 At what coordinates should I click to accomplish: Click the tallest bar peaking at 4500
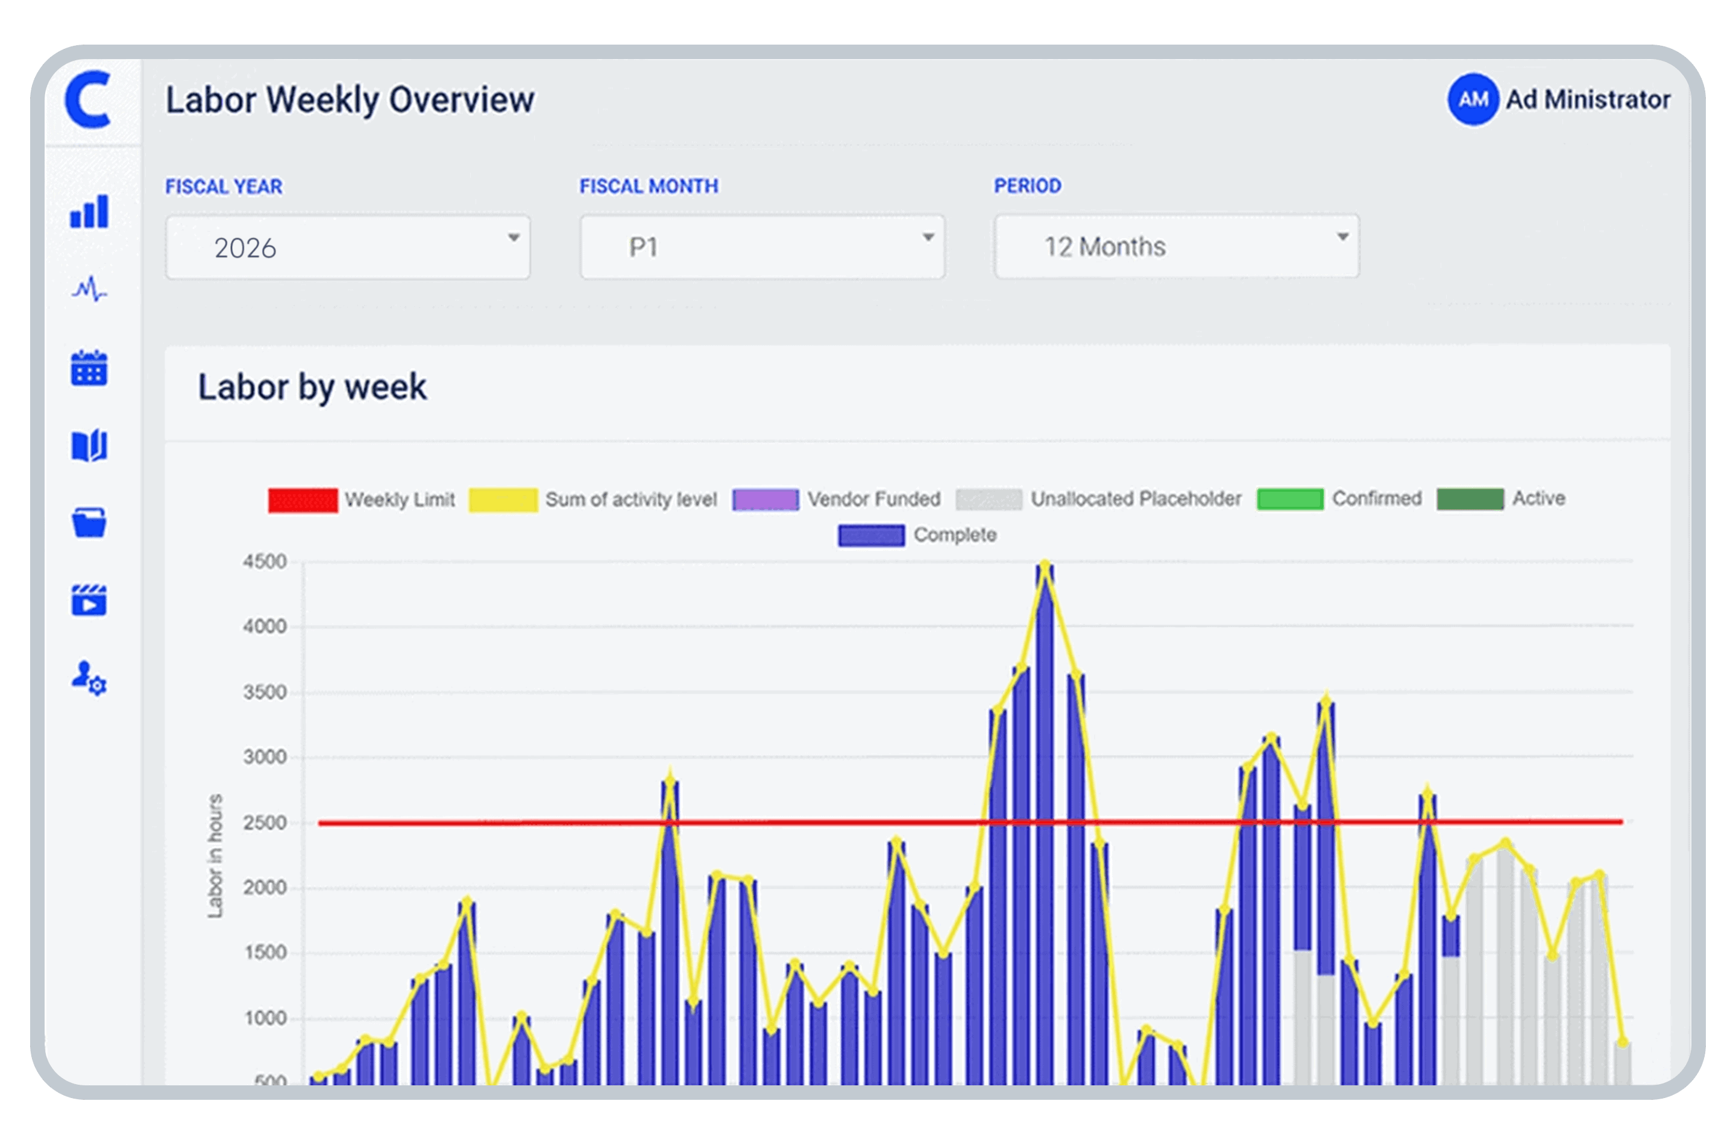point(1045,825)
